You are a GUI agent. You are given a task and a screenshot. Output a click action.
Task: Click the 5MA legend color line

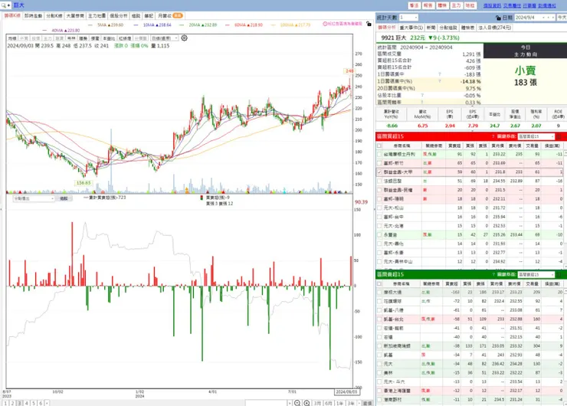tap(90, 25)
